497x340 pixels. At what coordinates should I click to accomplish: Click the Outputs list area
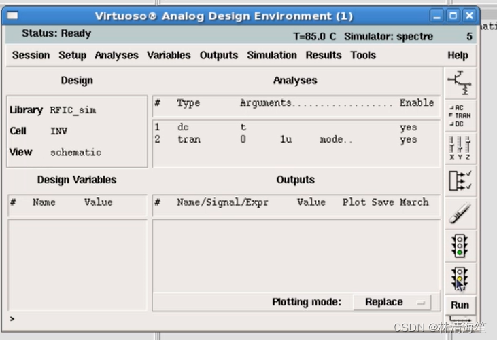tap(296, 256)
